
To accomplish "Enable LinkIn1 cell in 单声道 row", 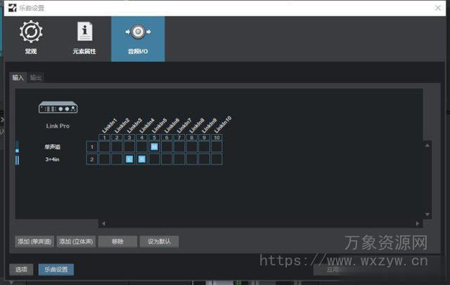I will [x=105, y=147].
